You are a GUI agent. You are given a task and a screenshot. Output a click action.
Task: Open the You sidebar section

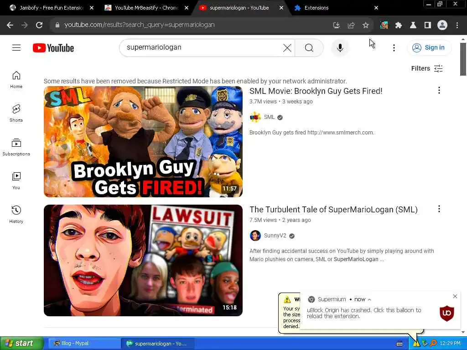click(16, 180)
